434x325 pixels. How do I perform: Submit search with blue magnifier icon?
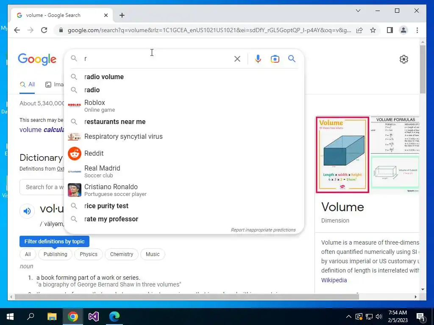point(292,58)
